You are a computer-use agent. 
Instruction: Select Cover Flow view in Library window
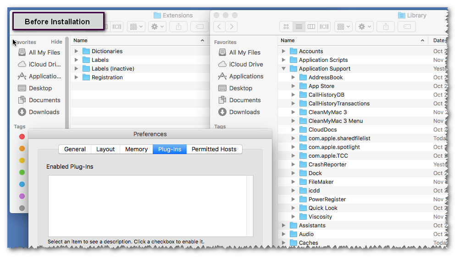[324, 27]
